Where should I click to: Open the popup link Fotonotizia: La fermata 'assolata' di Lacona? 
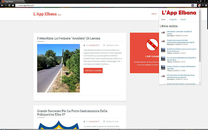coord(179,32)
